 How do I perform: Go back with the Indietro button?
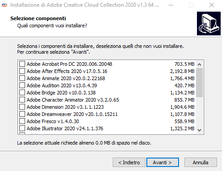click(129, 162)
